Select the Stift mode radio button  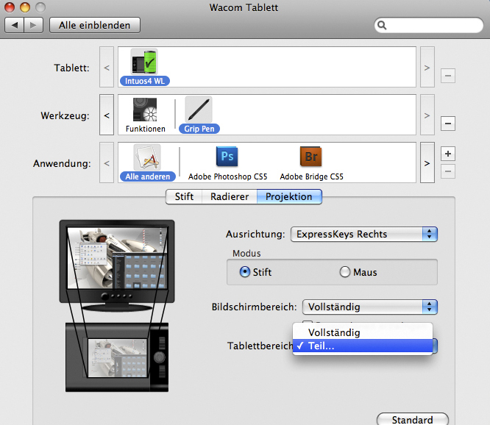[x=245, y=271]
